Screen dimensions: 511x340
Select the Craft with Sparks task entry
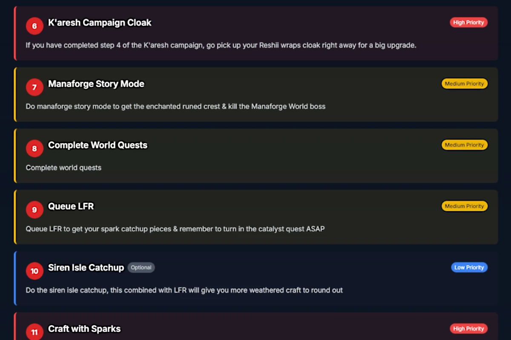coord(255,327)
